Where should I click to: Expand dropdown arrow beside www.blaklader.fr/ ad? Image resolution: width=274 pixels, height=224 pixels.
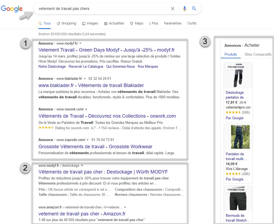(x=85, y=79)
